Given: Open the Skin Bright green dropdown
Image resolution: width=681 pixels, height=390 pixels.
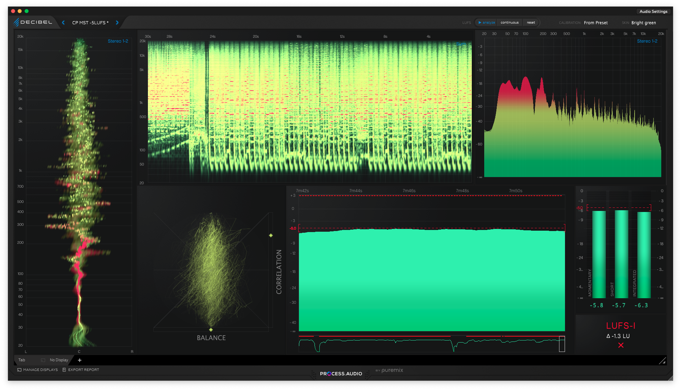Looking at the screenshot, I should [x=643, y=23].
